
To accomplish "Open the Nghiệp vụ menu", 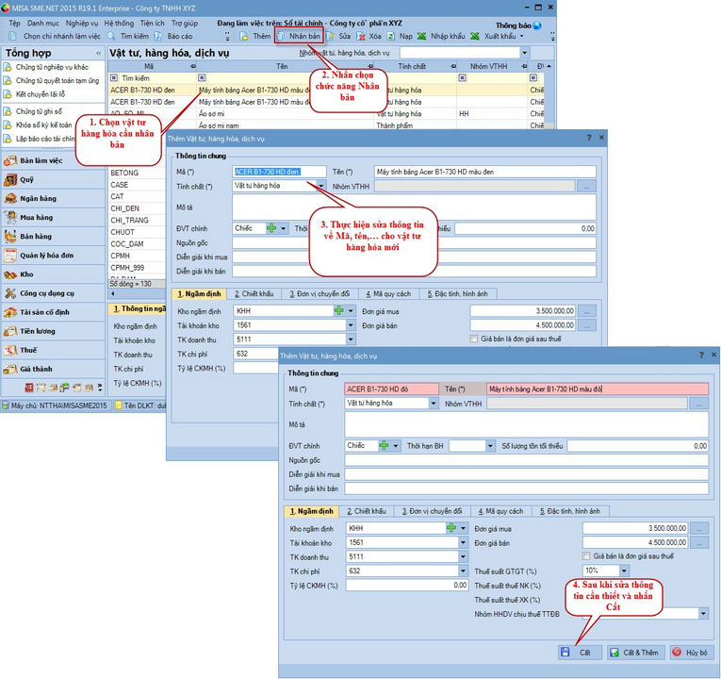I will click(82, 23).
